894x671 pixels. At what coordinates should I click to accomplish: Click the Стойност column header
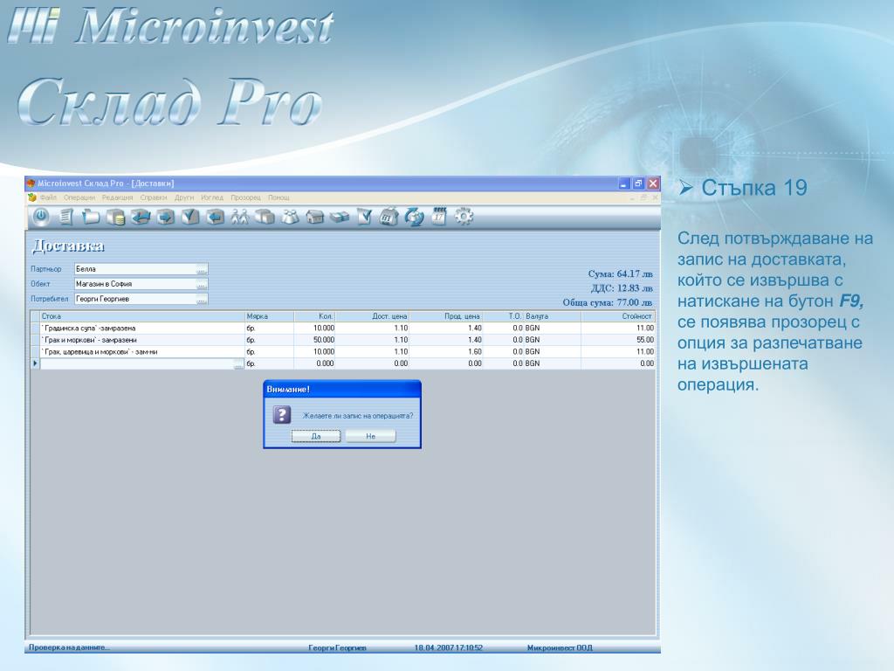618,316
